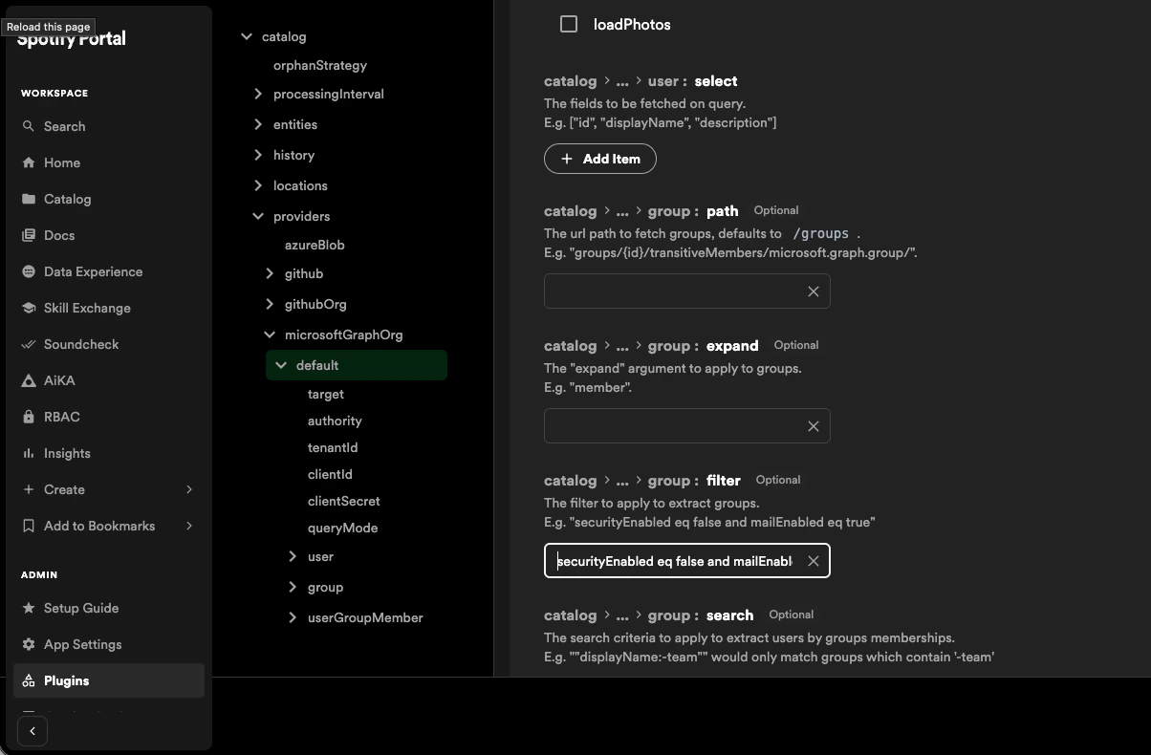Viewport: 1151px width, 755px height.
Task: Go to Home in the sidebar
Action: 109,162
